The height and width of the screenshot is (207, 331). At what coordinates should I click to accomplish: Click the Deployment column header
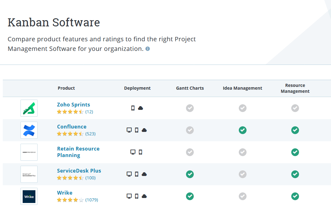(x=137, y=88)
